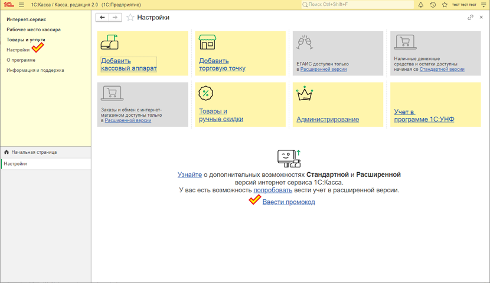Click the 'Добавить кассовый аппарат' link
490x283 pixels.
129,64
